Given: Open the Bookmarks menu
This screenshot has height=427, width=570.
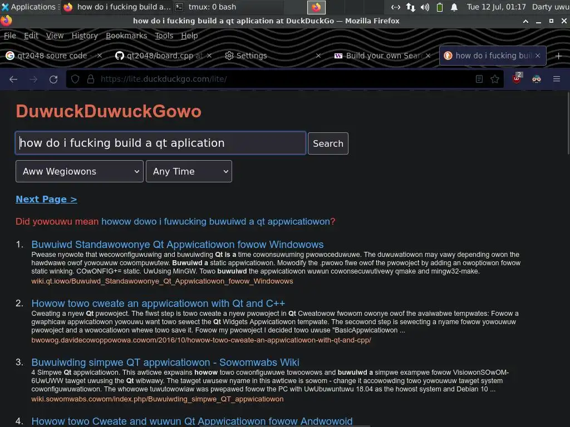Looking at the screenshot, I should click(126, 36).
